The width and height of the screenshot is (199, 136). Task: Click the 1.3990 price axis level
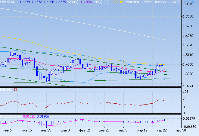[190, 74]
